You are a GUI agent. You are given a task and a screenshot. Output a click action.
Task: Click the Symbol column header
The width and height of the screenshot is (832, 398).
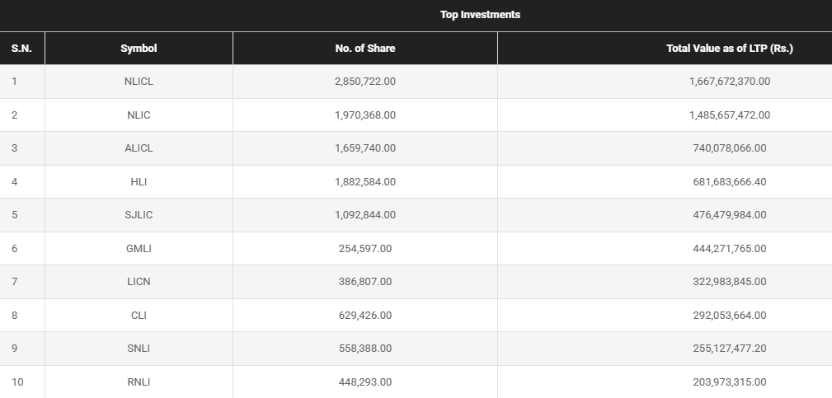coord(139,49)
